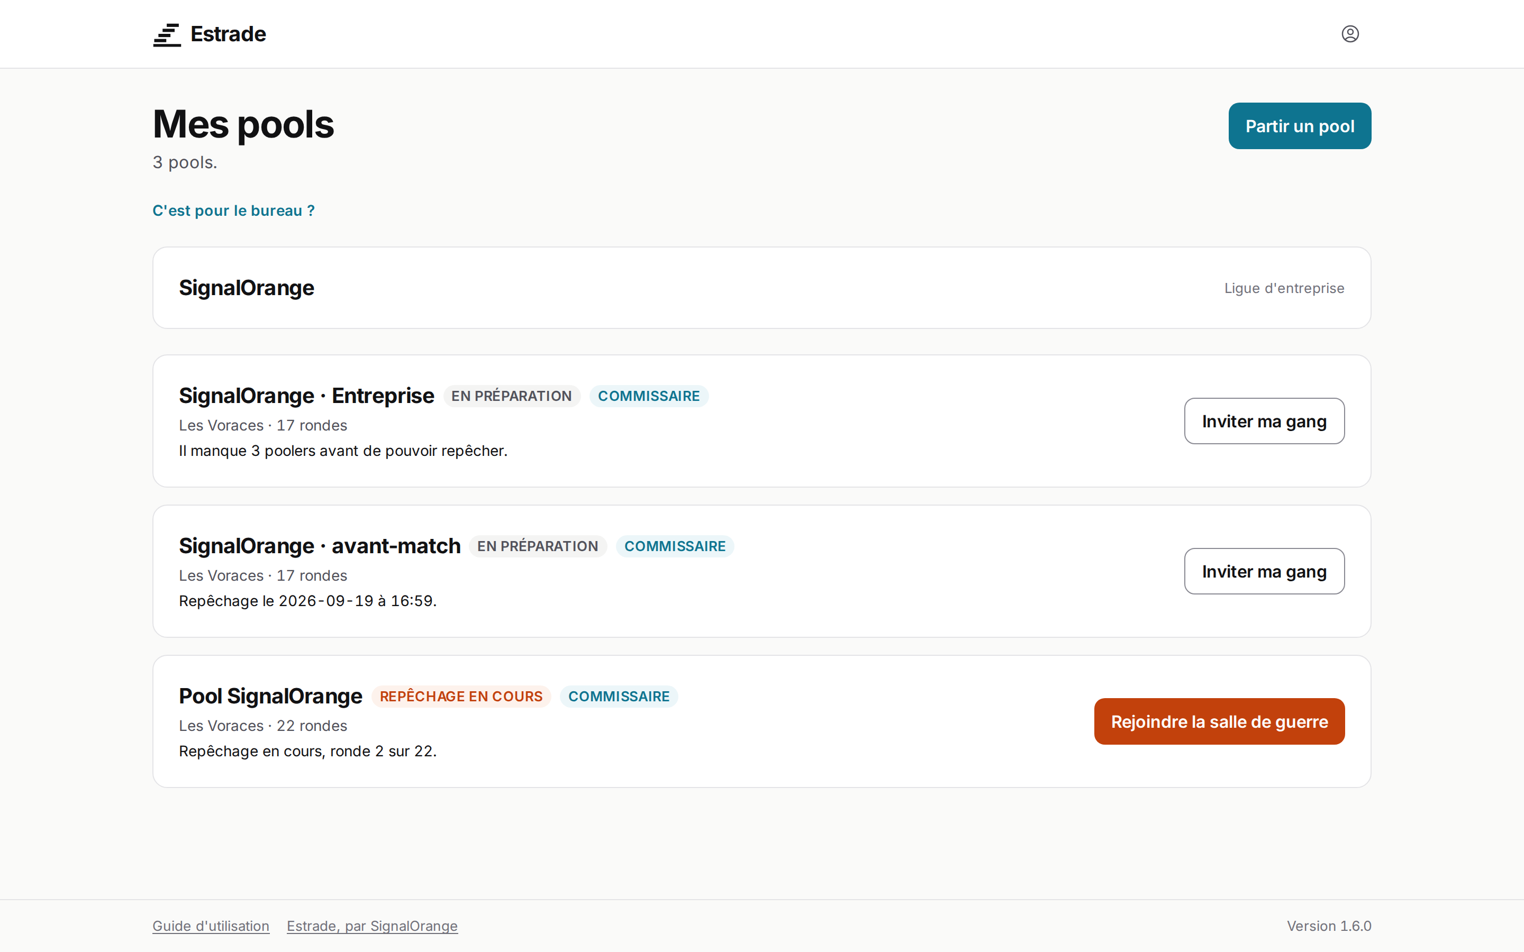Image resolution: width=1524 pixels, height=952 pixels.
Task: Click Commissaire badge on avant-match pool
Action: pos(675,546)
